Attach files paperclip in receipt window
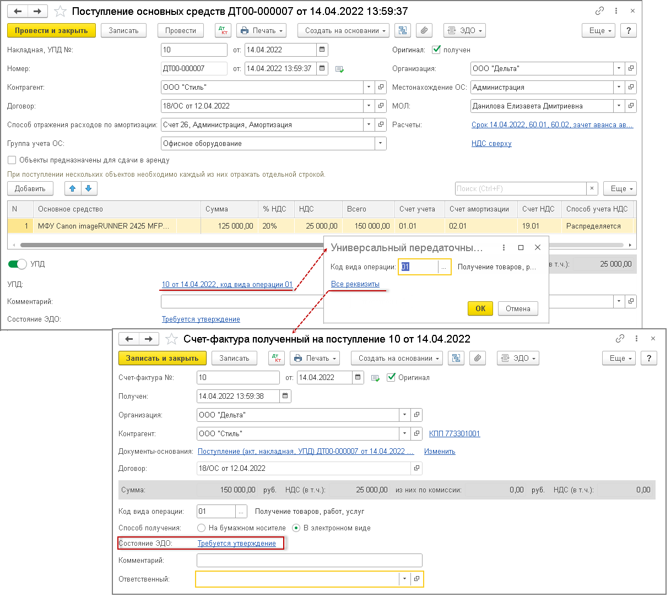The image size is (671, 597). [x=424, y=31]
